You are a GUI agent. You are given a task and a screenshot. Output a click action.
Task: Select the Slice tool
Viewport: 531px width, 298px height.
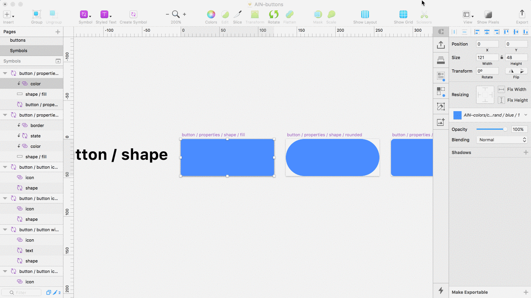[237, 15]
